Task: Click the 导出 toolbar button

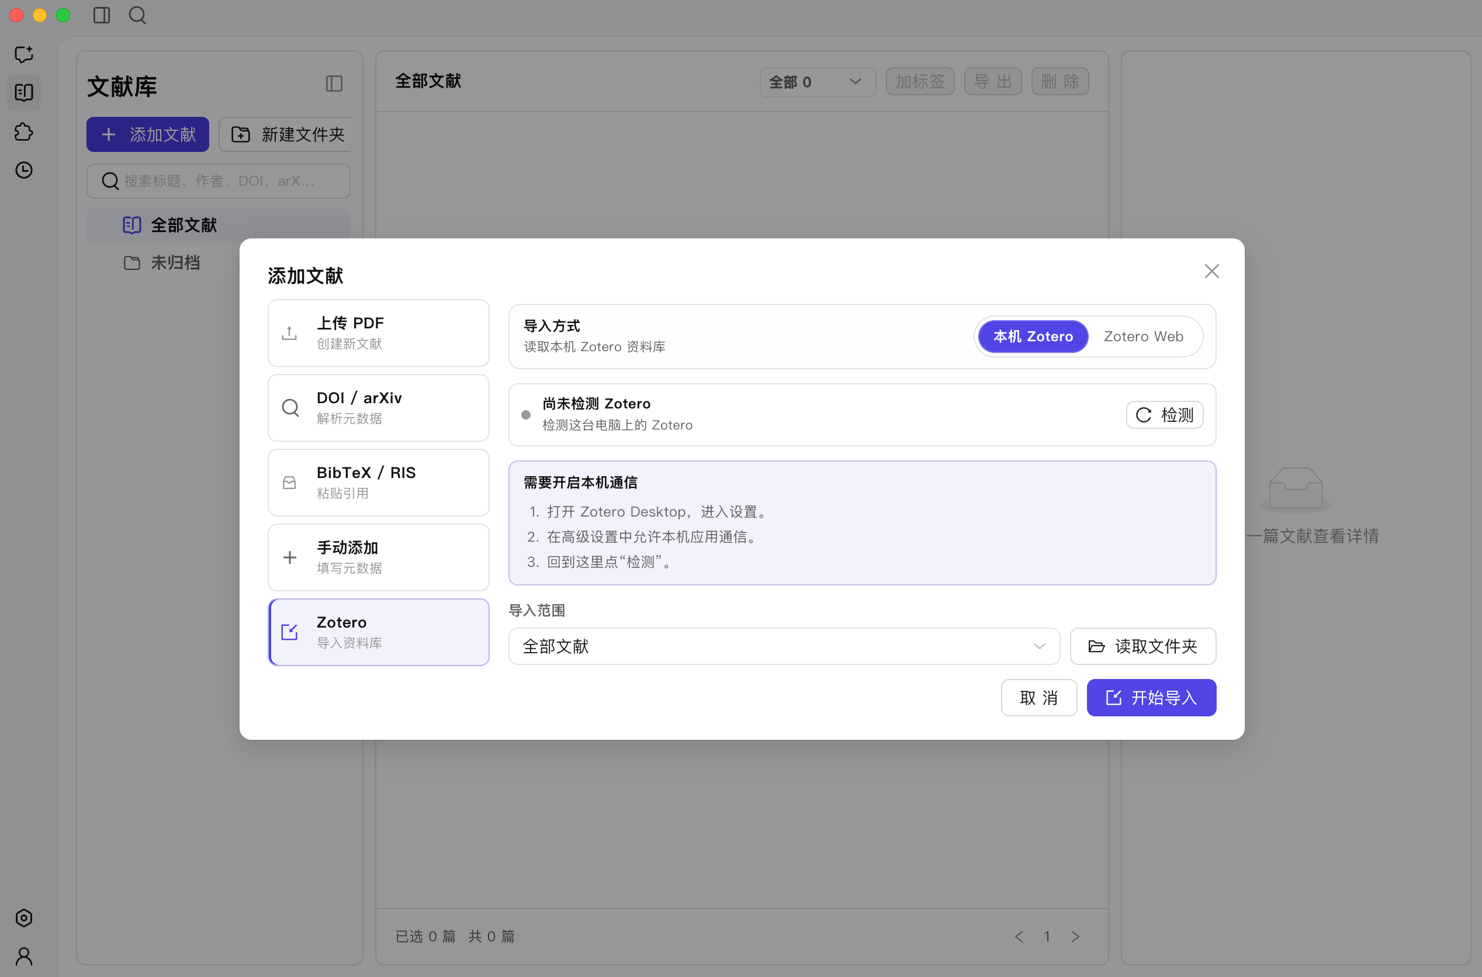Action: point(993,82)
